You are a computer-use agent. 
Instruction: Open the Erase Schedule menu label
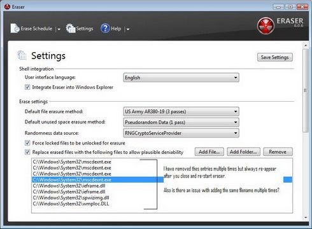(x=36, y=29)
